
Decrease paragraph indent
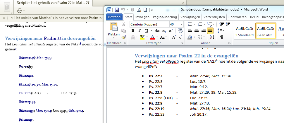pos(221,24)
